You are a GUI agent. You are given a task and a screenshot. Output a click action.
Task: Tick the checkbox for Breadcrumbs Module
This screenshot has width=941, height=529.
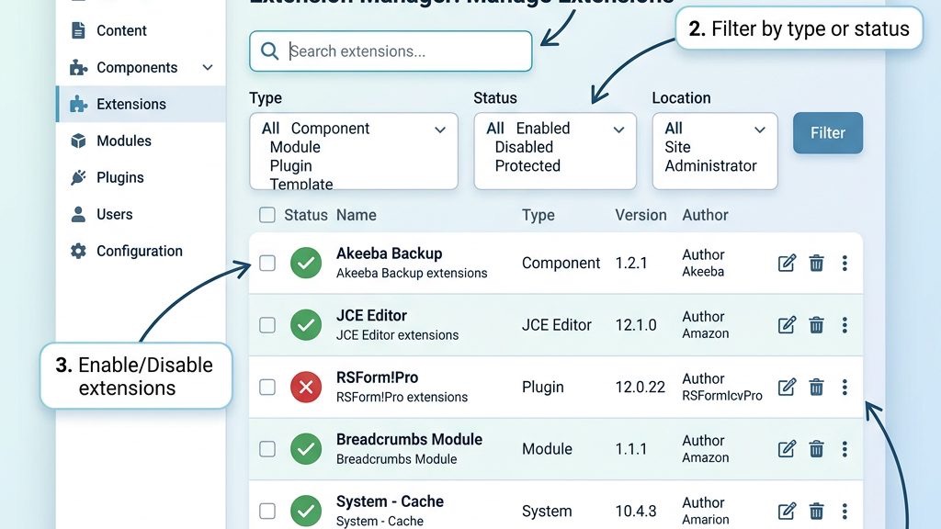(x=267, y=448)
